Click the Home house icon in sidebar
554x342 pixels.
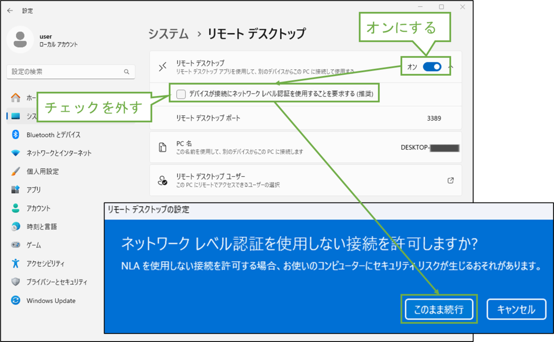click(x=16, y=98)
